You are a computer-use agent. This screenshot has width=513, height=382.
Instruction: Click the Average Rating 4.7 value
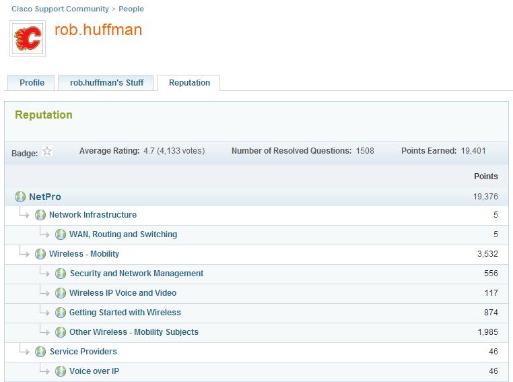click(x=174, y=151)
